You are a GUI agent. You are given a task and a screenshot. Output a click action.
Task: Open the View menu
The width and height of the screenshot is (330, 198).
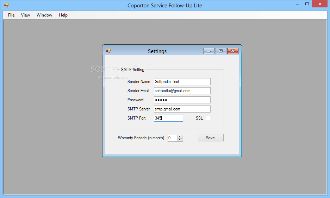pyautogui.click(x=25, y=15)
